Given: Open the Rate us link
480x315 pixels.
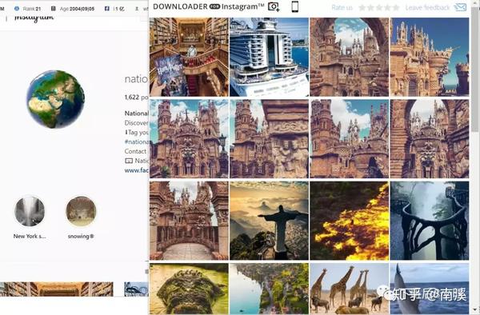Looking at the screenshot, I should coord(342,8).
